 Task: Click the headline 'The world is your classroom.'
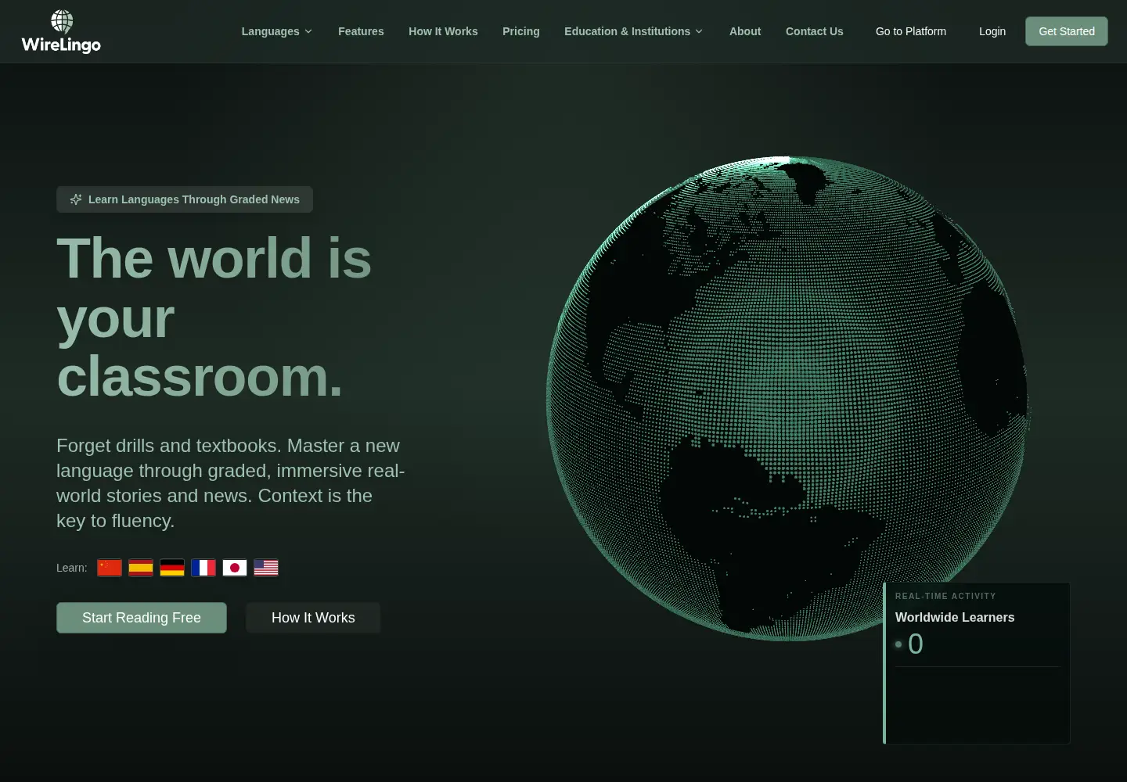point(214,317)
